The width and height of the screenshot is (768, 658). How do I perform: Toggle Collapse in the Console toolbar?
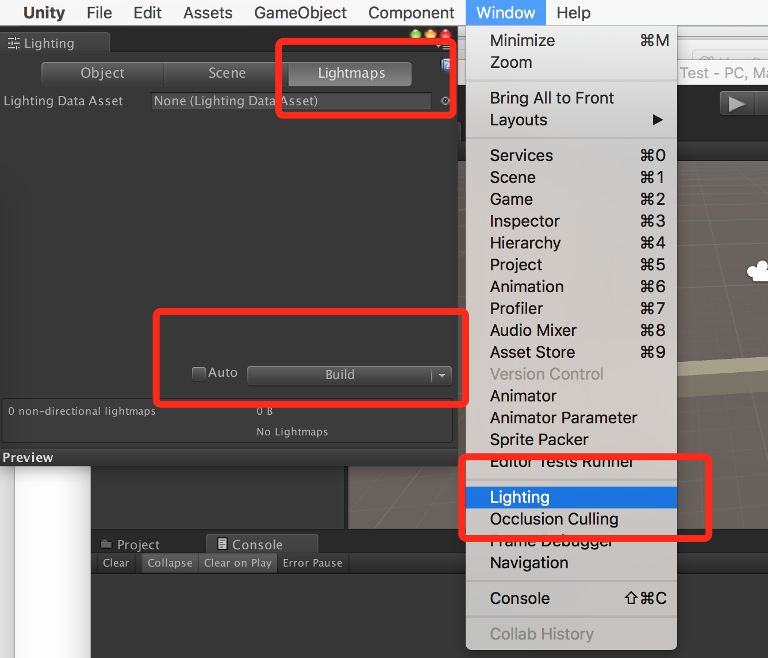[170, 563]
